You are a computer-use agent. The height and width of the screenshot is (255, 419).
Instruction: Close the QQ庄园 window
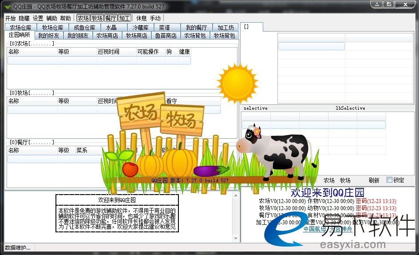pyautogui.click(x=405, y=4)
